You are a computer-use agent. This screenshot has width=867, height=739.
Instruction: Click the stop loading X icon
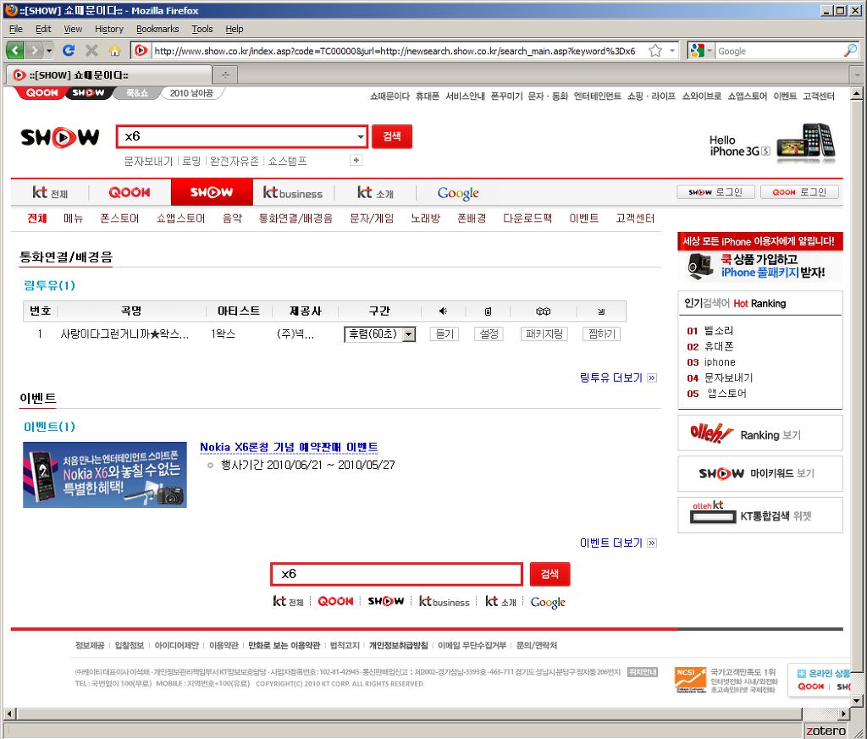coord(91,51)
